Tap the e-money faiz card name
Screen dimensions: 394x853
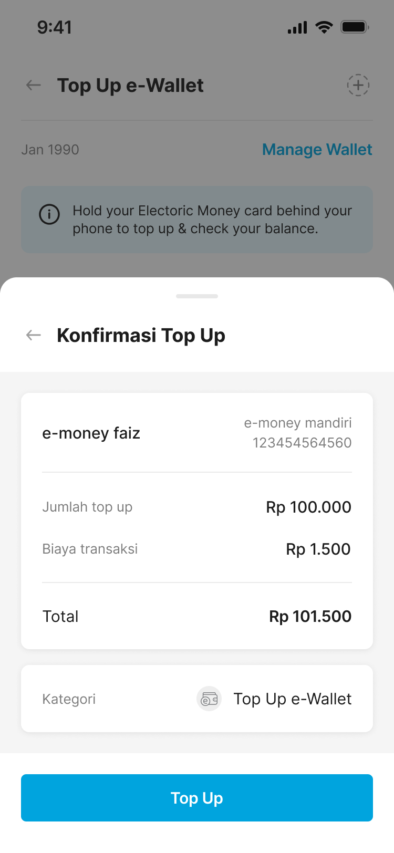(91, 433)
